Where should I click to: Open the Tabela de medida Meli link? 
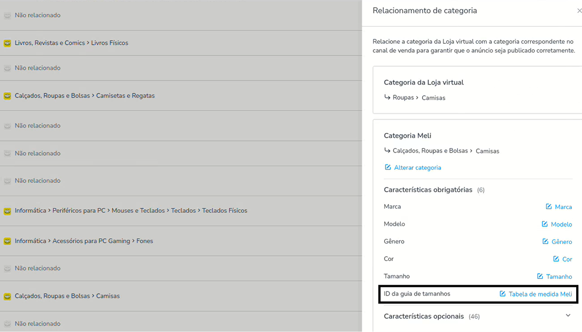540,294
